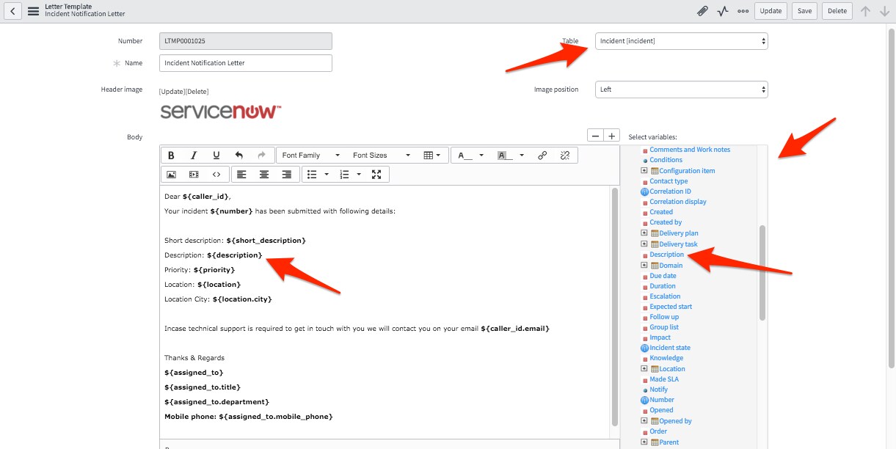This screenshot has height=449, width=896.
Task: Go to next record with down arrow
Action: click(x=885, y=11)
